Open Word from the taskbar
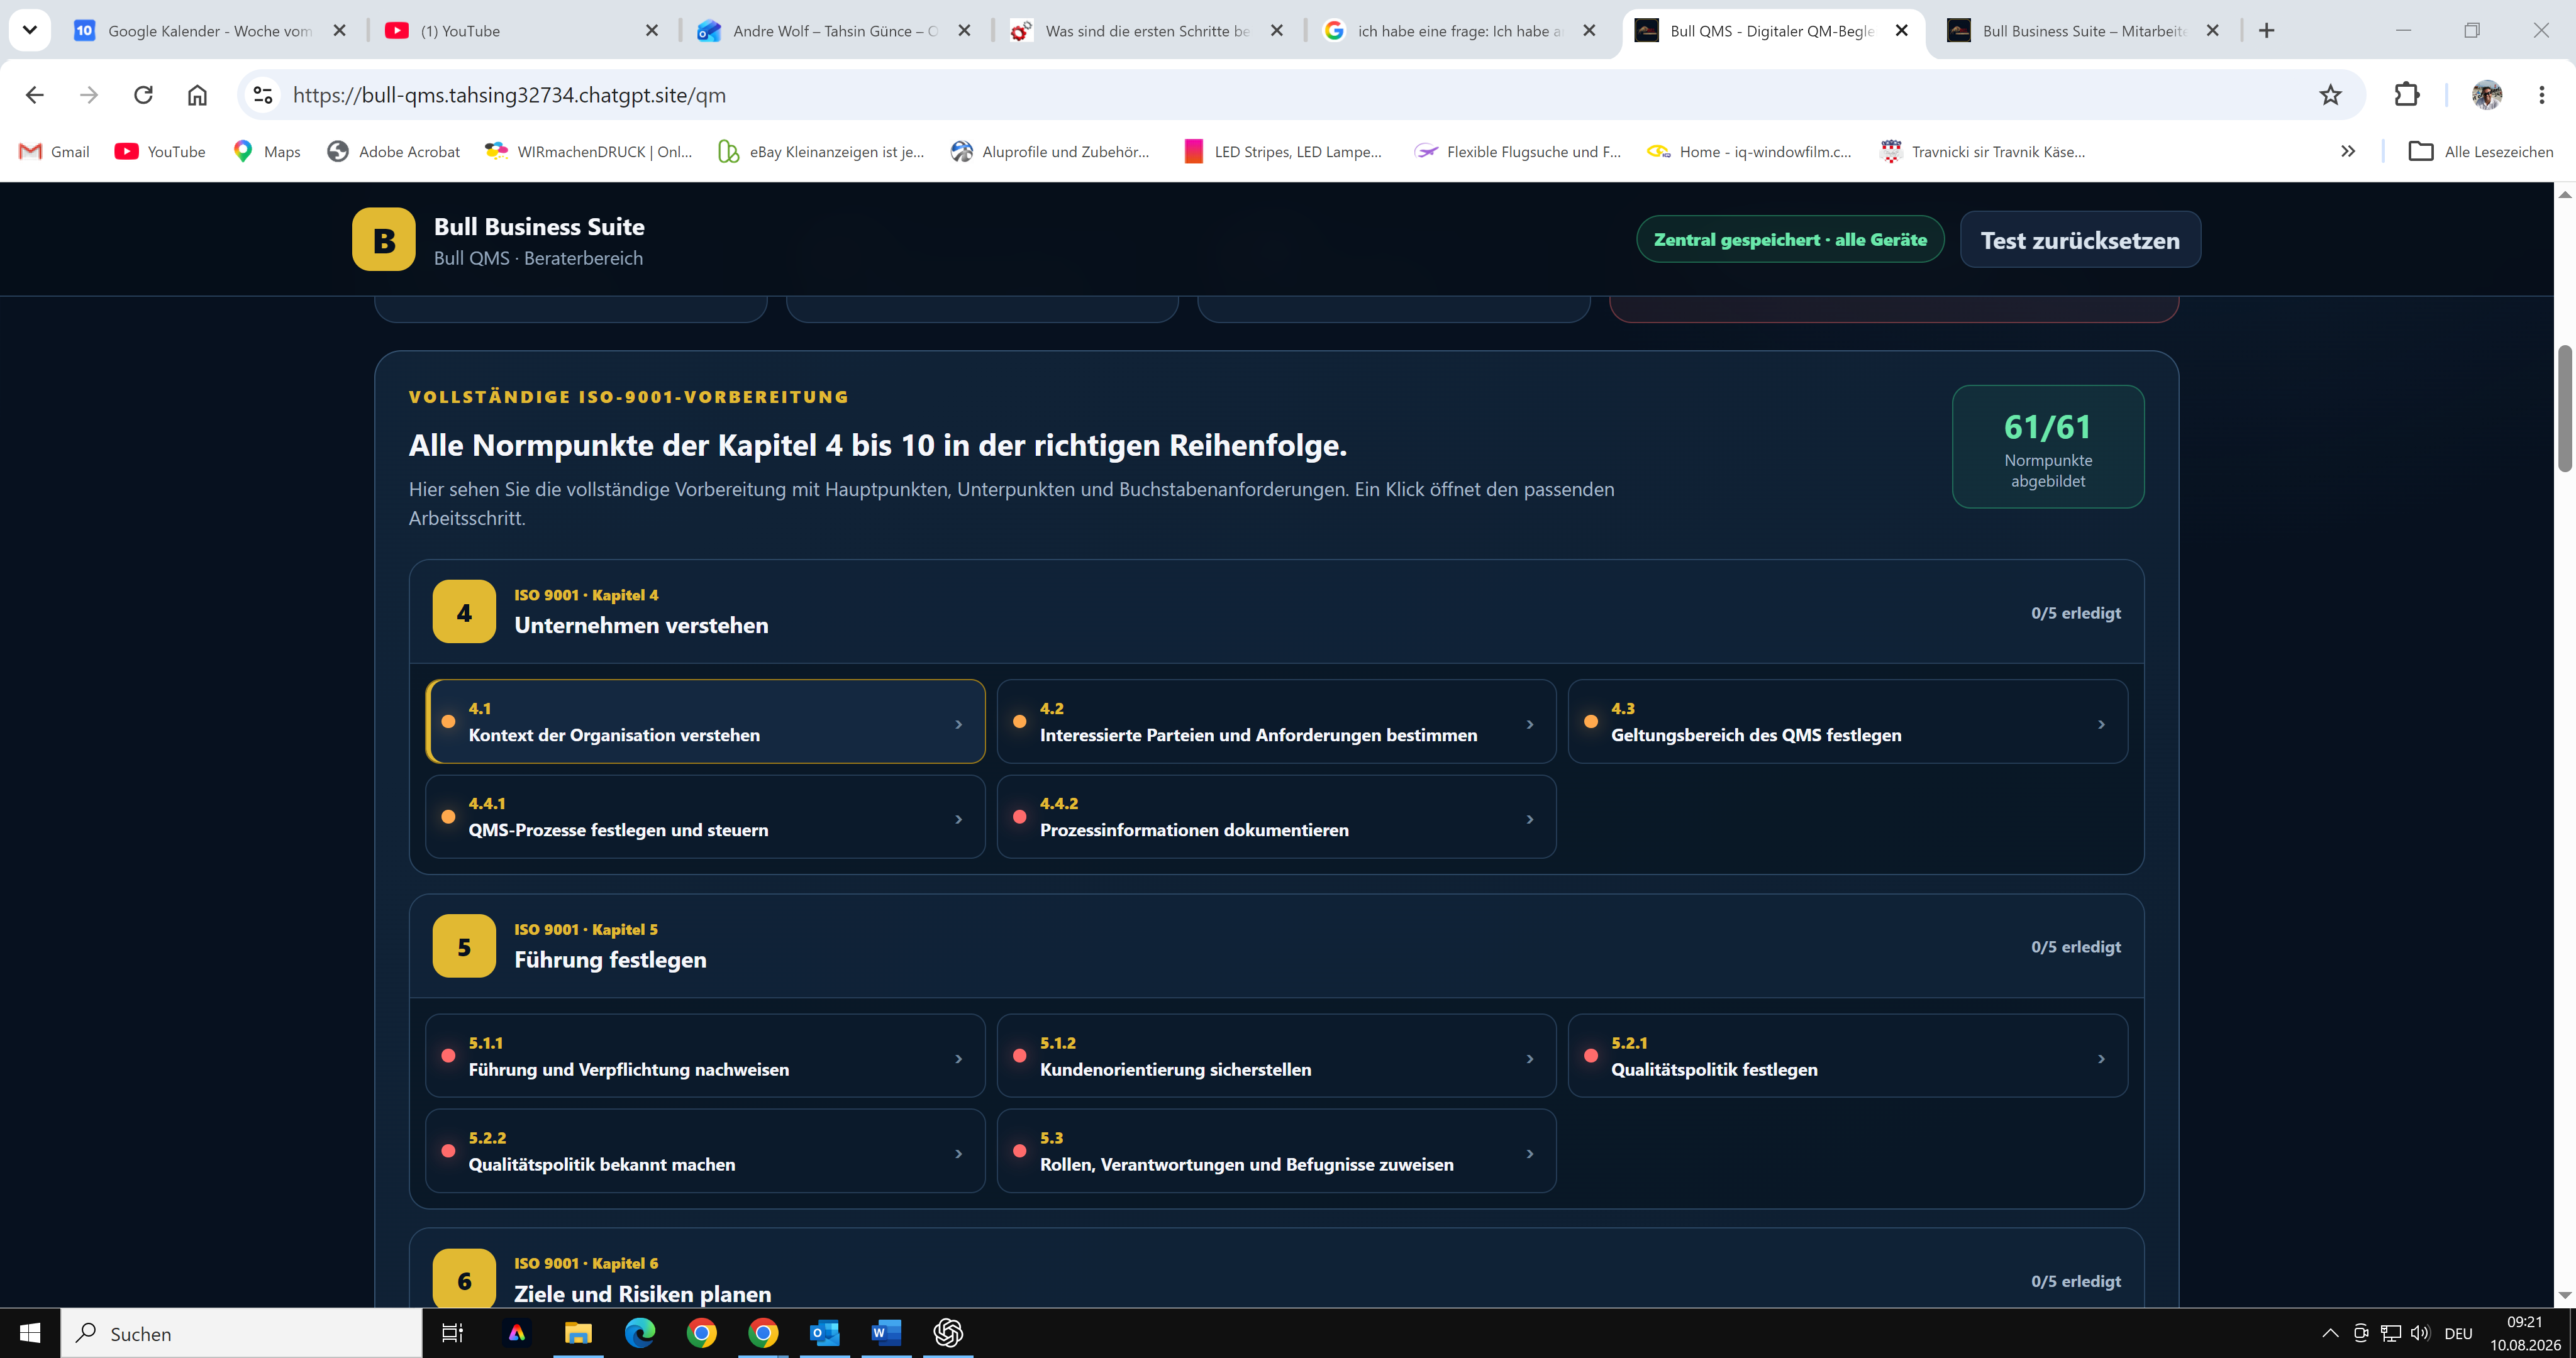Viewport: 2576px width, 1358px height. [x=886, y=1333]
